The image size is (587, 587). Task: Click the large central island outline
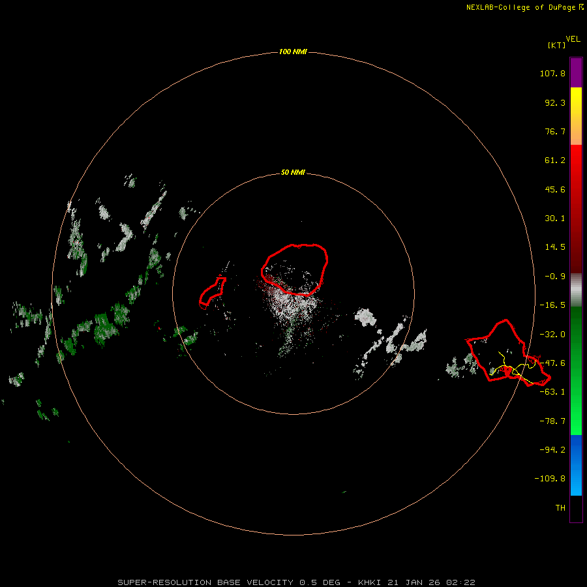pos(295,269)
